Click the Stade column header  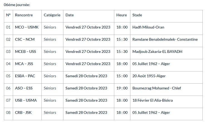(x=137, y=15)
